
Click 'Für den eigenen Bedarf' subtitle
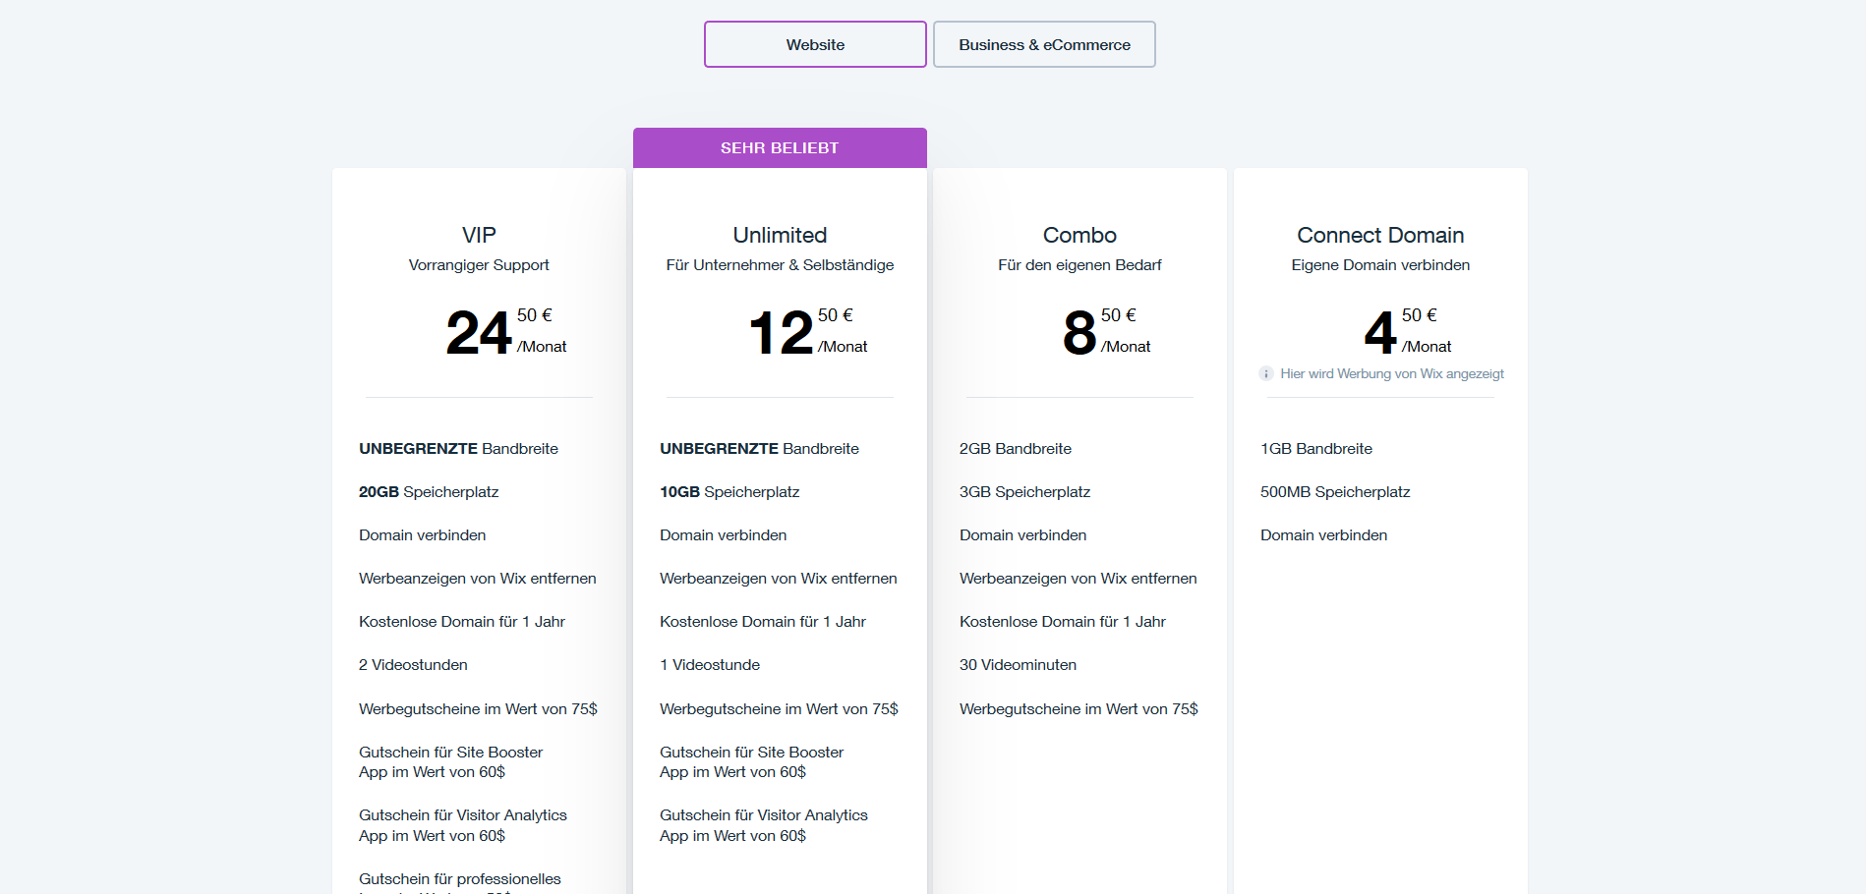(1079, 265)
